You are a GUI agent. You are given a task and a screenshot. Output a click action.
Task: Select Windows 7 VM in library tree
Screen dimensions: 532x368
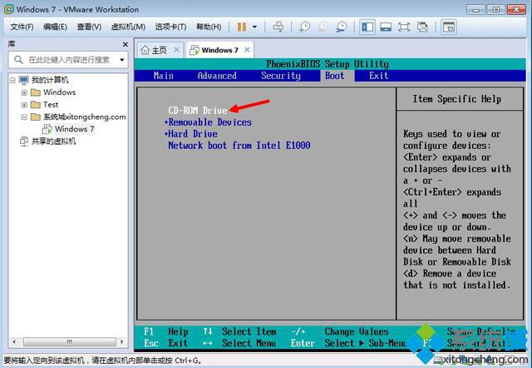(74, 129)
